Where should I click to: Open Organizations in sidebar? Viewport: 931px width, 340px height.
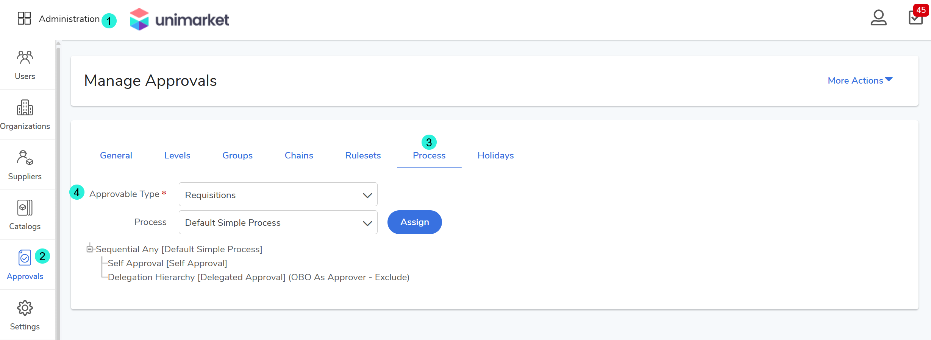25,115
